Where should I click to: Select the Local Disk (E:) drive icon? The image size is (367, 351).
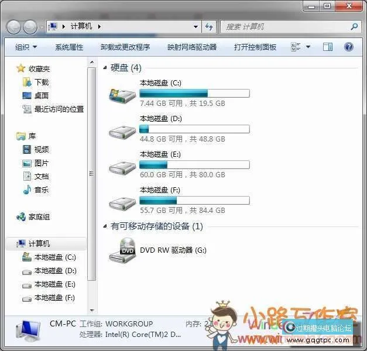122,167
